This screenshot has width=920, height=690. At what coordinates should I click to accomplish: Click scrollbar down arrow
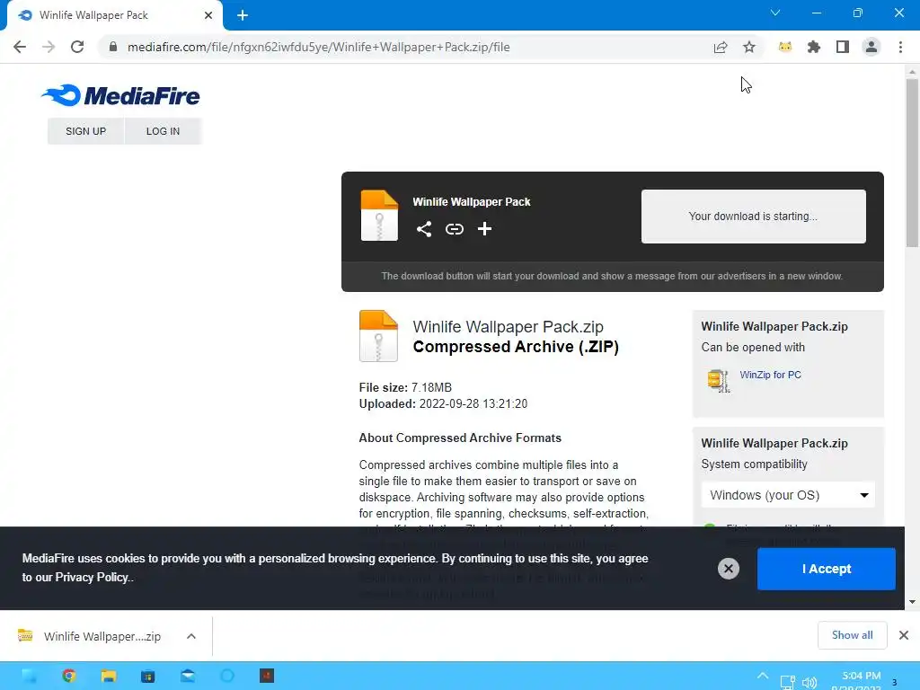(x=912, y=602)
